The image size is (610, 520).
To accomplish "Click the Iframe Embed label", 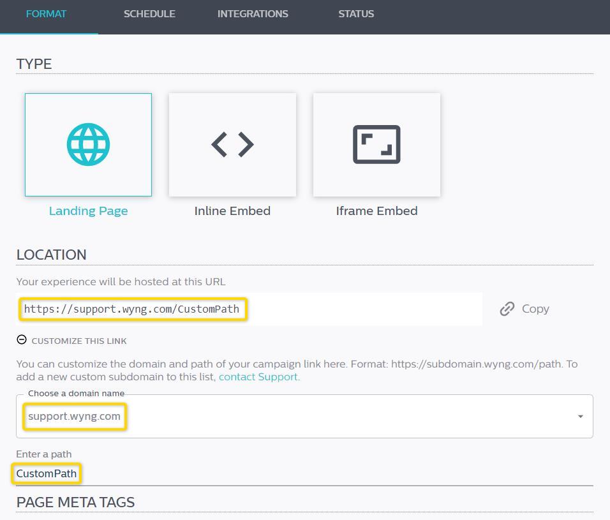I will click(376, 211).
